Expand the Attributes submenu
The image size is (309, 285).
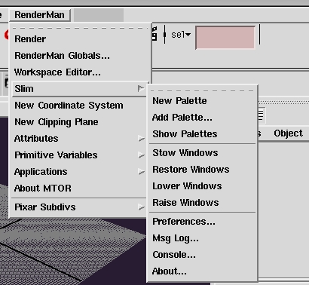79,139
